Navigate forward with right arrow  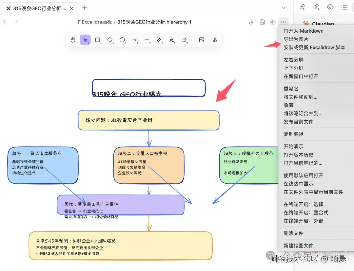16,22
